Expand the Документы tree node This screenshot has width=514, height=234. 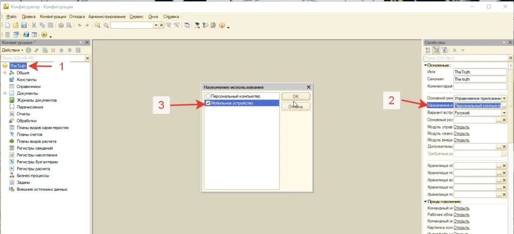tap(5, 93)
